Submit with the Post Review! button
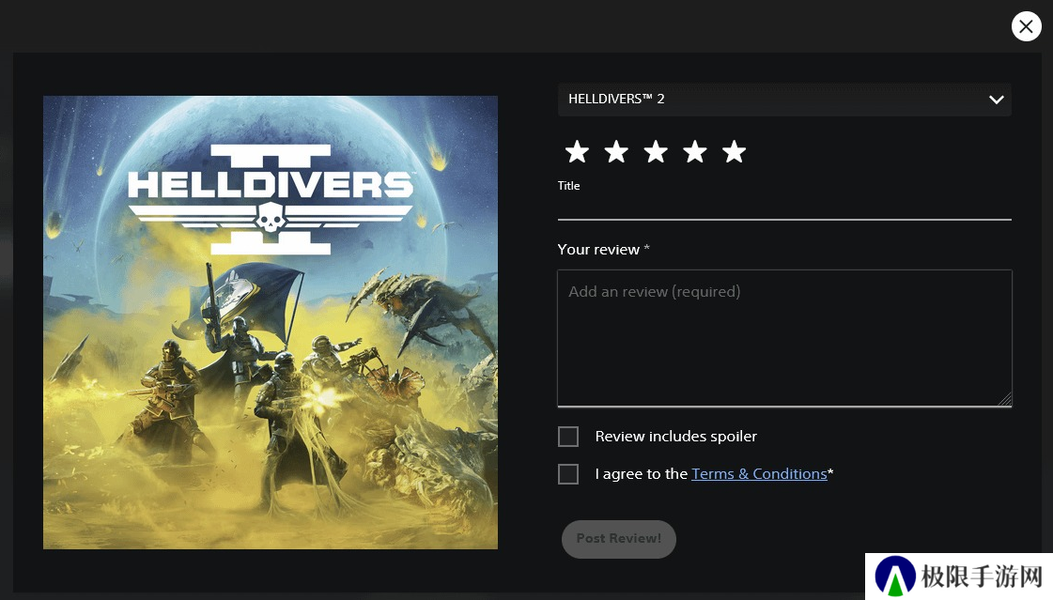 (x=618, y=539)
